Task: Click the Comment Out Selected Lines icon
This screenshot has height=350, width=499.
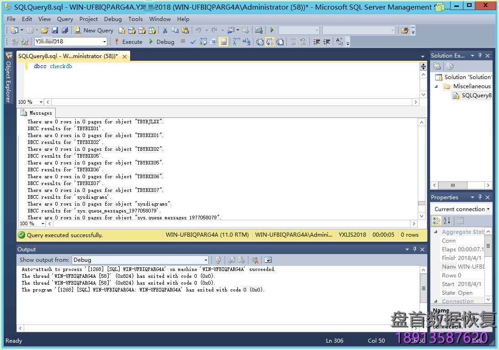Action: (293, 42)
